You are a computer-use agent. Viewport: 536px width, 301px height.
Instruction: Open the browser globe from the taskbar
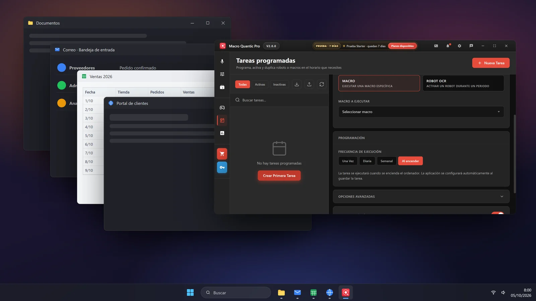pyautogui.click(x=330, y=293)
